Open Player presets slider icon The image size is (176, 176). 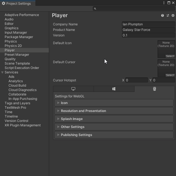pos(168,15)
